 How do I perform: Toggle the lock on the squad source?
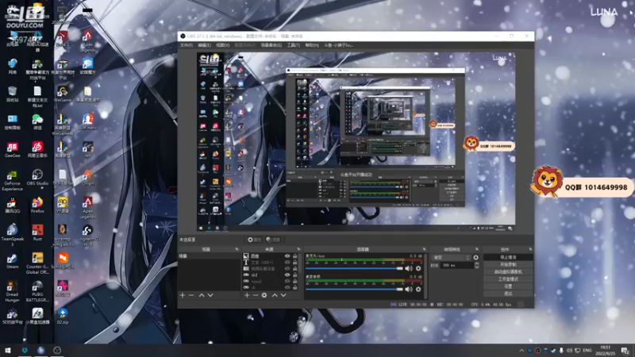pos(294,282)
